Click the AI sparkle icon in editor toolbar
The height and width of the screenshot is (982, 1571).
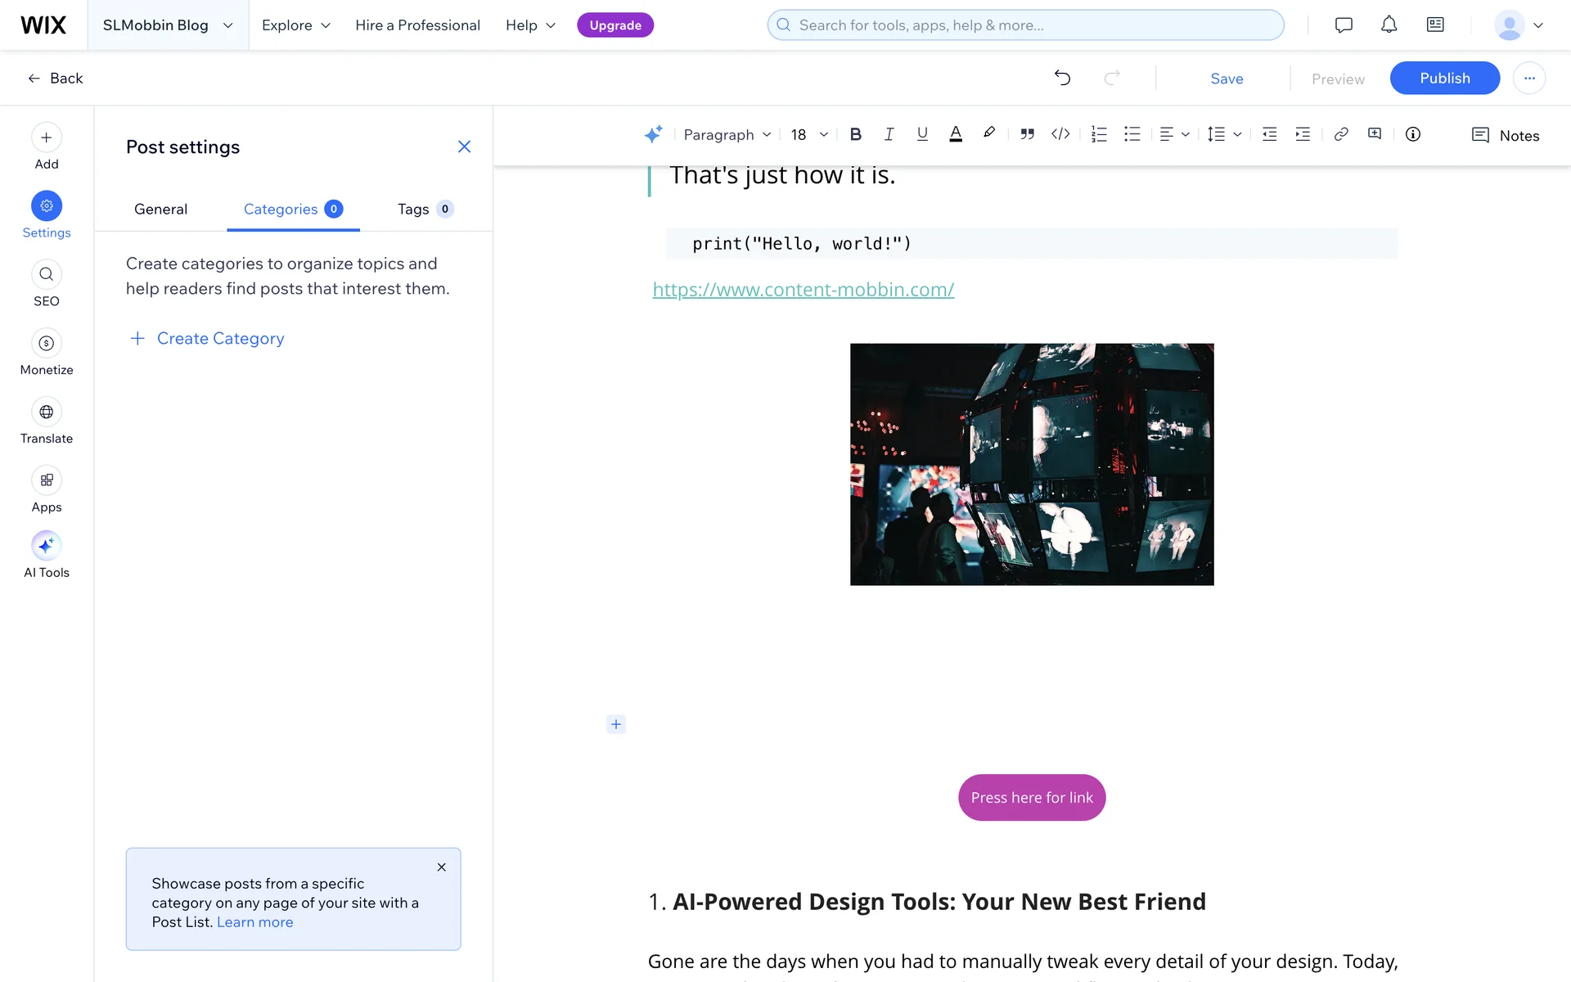pos(653,135)
